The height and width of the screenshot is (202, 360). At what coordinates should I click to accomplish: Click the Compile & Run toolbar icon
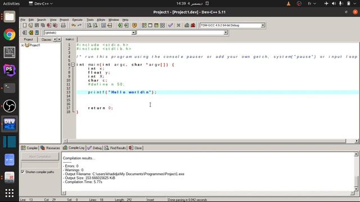156,25
